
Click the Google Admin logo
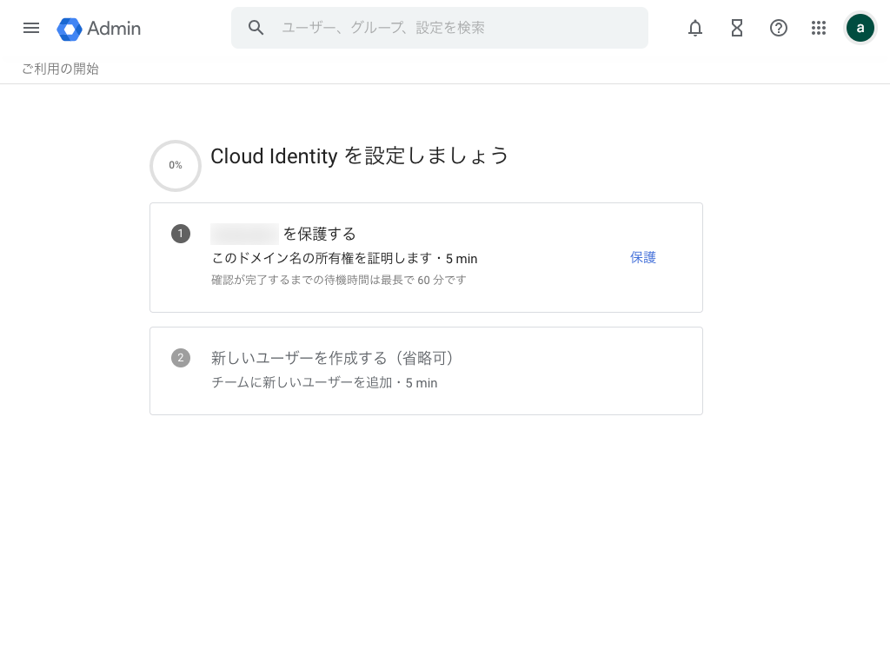point(98,29)
